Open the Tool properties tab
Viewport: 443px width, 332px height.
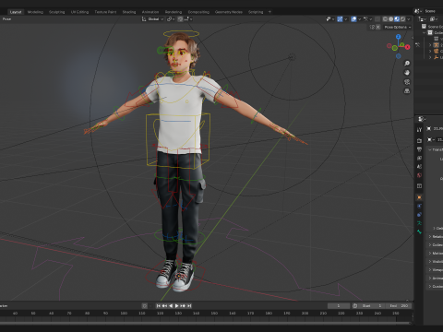(419, 130)
